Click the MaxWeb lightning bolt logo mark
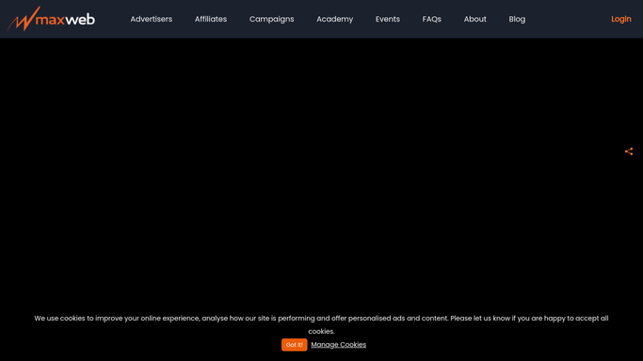This screenshot has height=361, width=643. coord(24,19)
